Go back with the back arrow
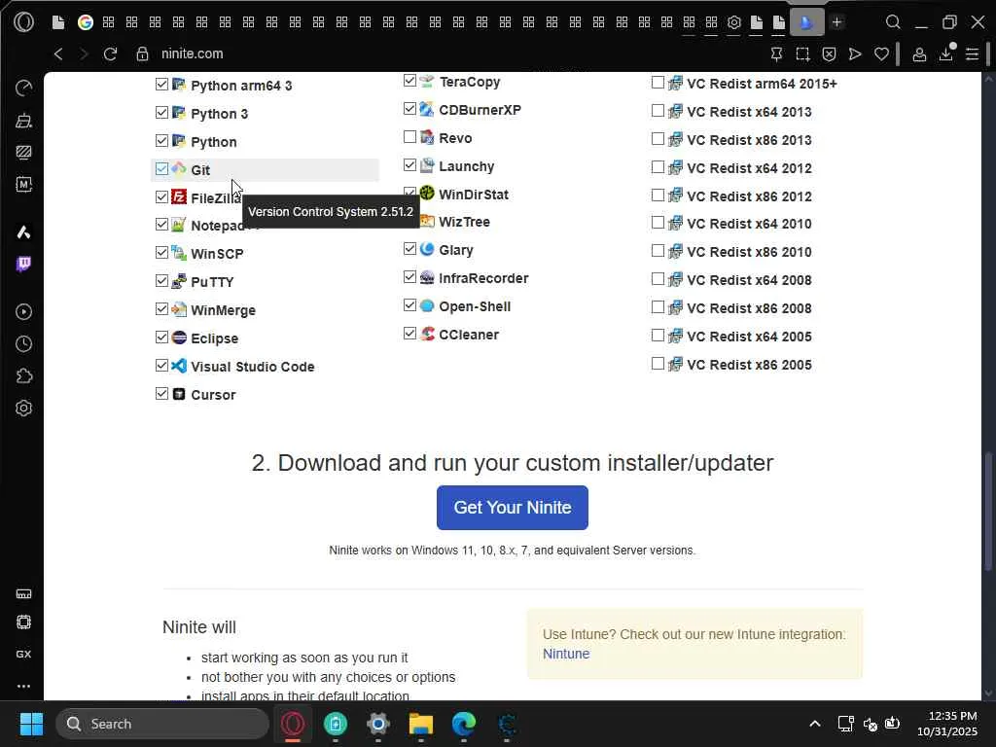 coord(58,54)
